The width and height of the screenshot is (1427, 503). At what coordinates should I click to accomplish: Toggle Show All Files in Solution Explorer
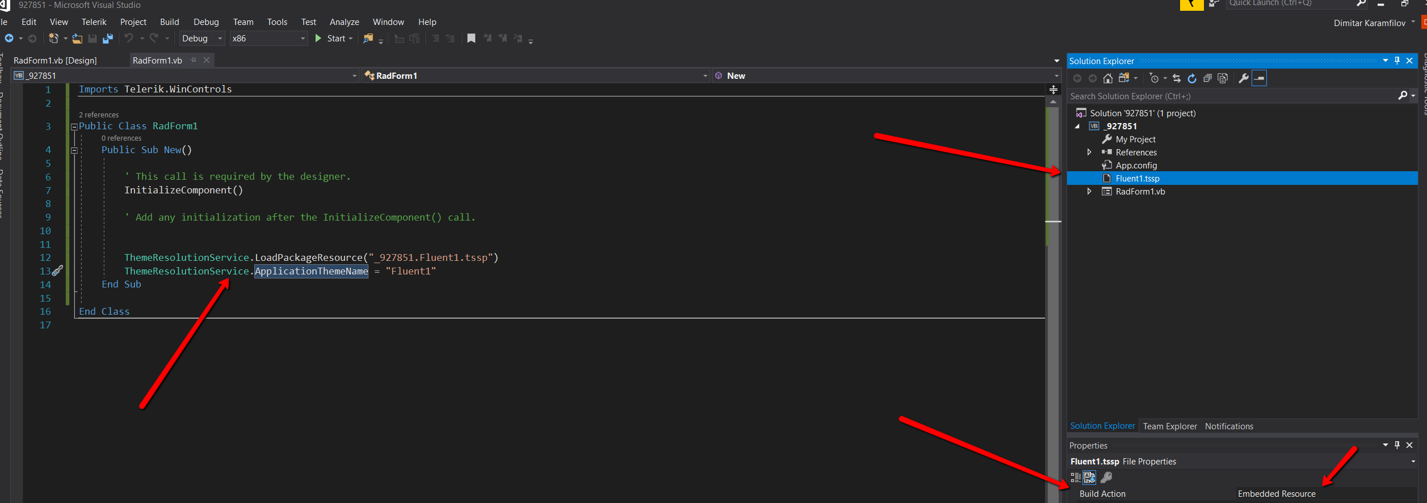(1223, 78)
